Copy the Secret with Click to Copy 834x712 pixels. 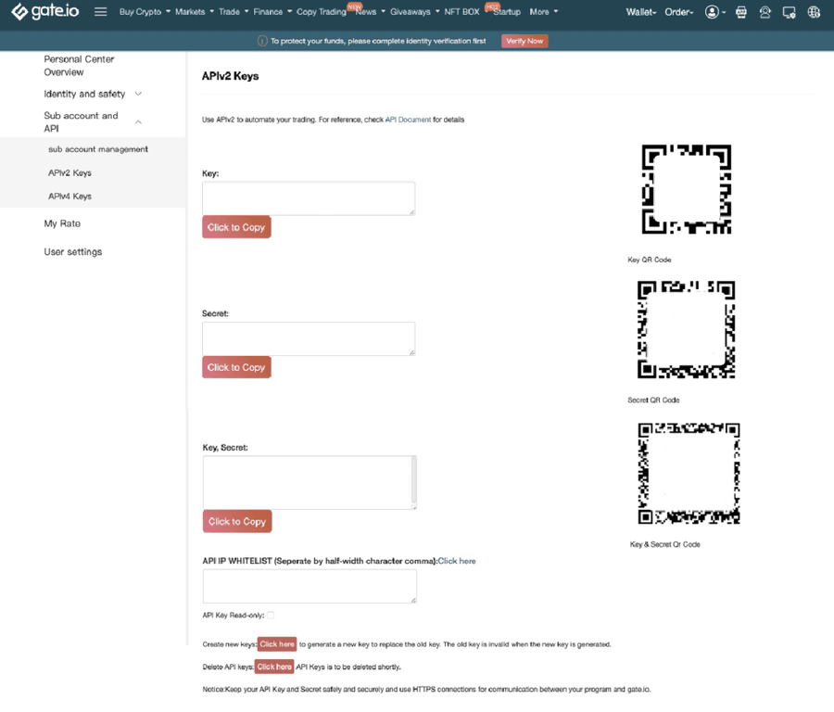236,367
